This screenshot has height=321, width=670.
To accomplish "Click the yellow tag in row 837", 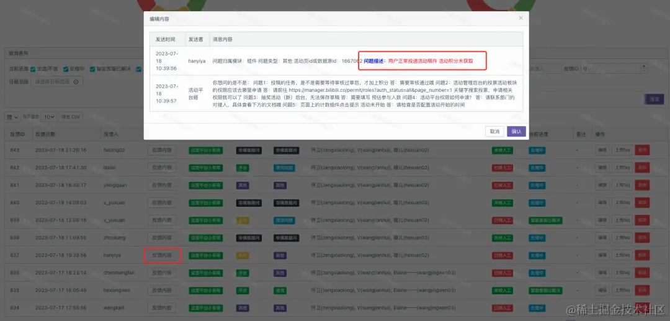I will click(x=243, y=256).
